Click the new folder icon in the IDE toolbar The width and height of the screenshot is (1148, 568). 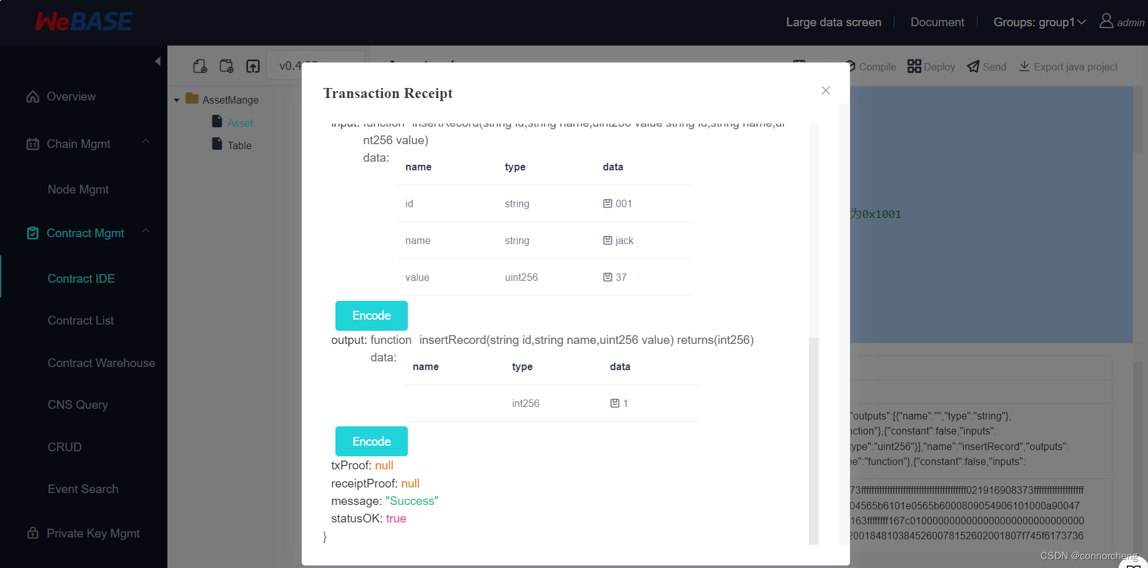click(x=226, y=66)
